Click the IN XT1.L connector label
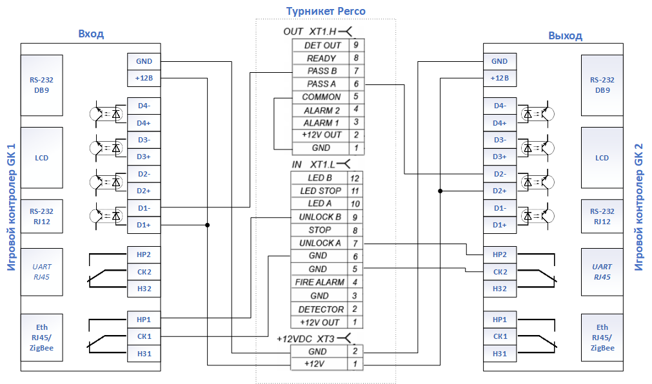The width and height of the screenshot is (652, 384). (313, 164)
